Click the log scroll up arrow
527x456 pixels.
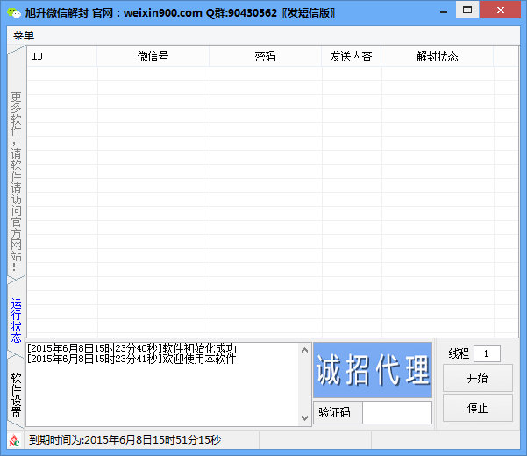(304, 350)
